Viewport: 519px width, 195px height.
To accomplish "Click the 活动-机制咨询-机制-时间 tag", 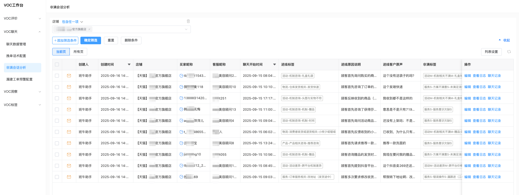I will pos(298,121).
